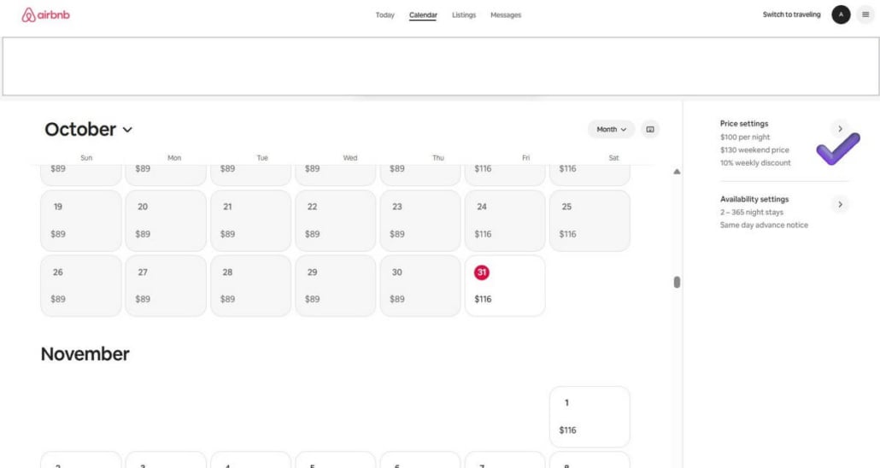Select October 30 day cell
The image size is (880, 468).
tap(419, 286)
